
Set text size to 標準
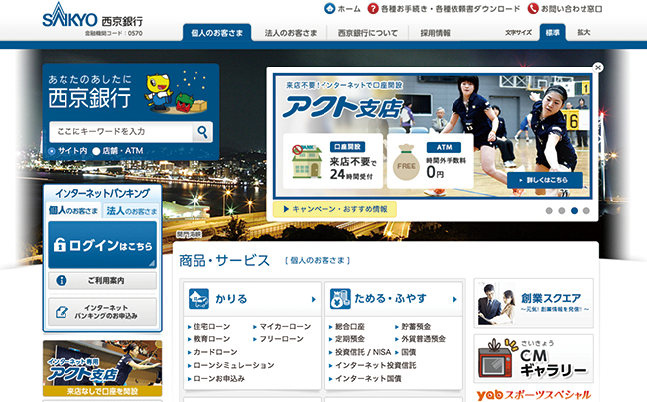point(552,32)
